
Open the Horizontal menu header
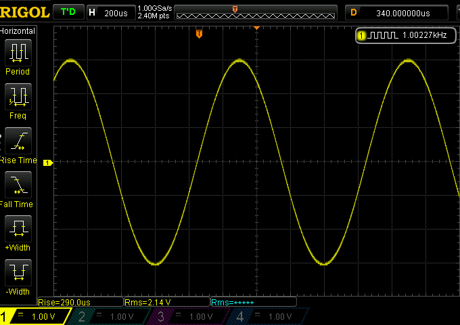point(18,31)
